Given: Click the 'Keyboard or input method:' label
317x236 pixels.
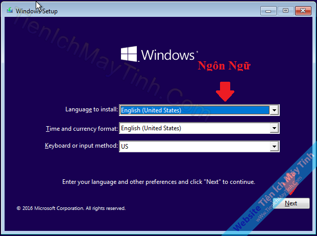Looking at the screenshot, I should point(81,146).
